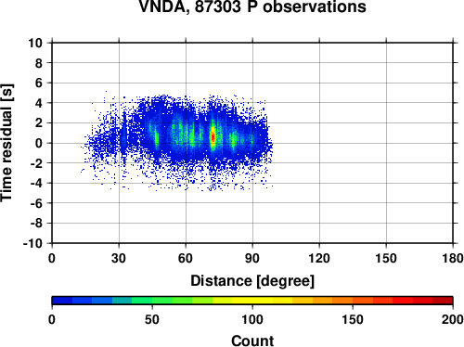Click the colorbar tick label "50"
This screenshot has width=464, height=347.
[152, 319]
